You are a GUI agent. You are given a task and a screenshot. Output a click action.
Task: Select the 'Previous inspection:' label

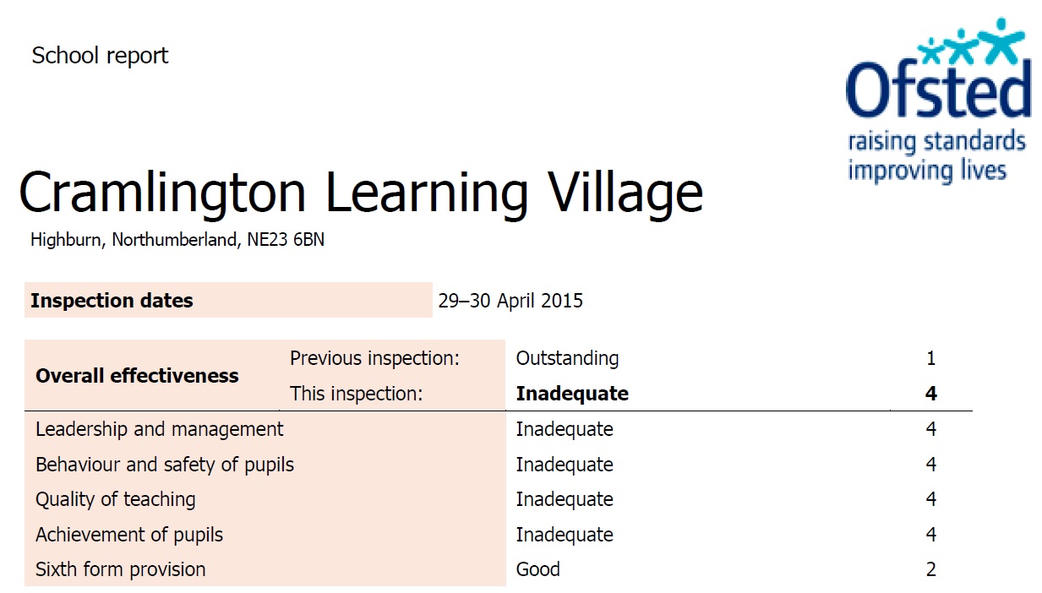pyautogui.click(x=374, y=358)
